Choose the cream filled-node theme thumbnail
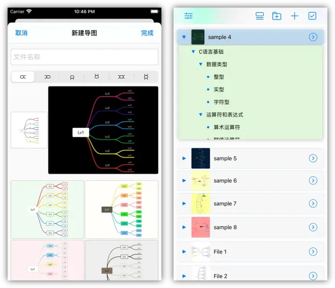Image resolution: width=335 pixels, height=288 pixels. 121,209
